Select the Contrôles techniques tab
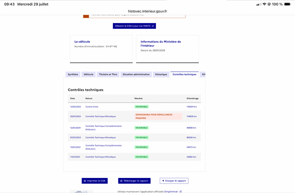 click(185, 74)
